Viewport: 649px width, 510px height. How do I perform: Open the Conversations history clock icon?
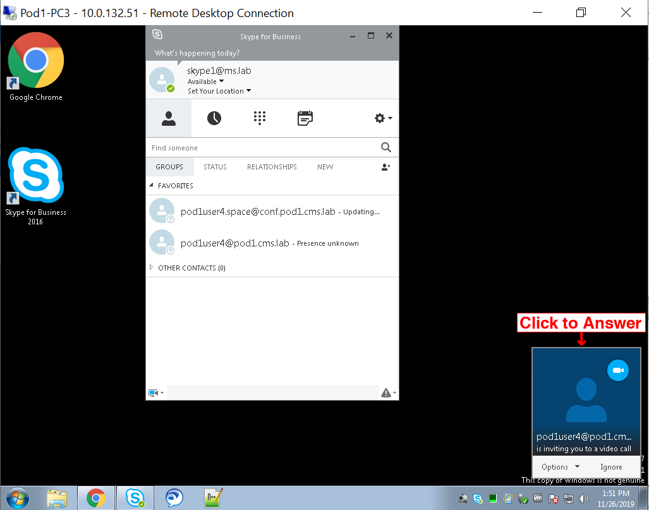pyautogui.click(x=214, y=118)
